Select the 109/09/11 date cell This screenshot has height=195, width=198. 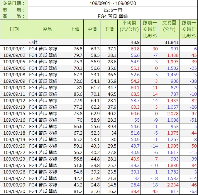tap(14, 94)
